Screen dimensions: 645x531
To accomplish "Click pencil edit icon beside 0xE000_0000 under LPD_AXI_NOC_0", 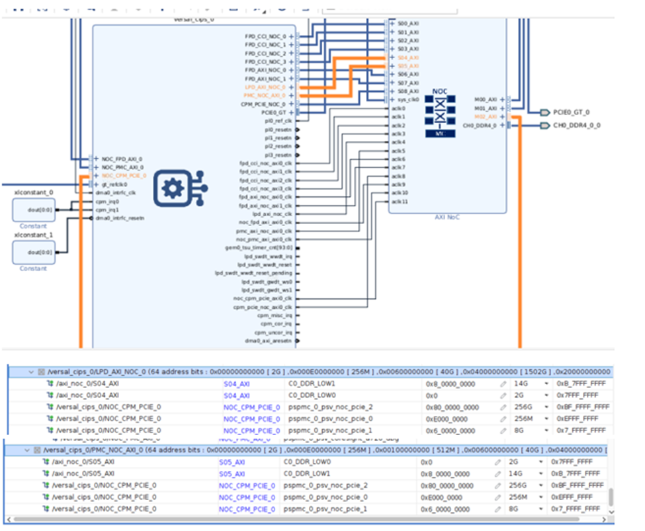I will pyautogui.click(x=503, y=419).
